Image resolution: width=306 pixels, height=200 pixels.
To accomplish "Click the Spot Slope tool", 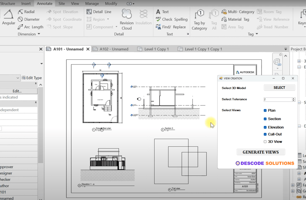I will click(x=60, y=27).
